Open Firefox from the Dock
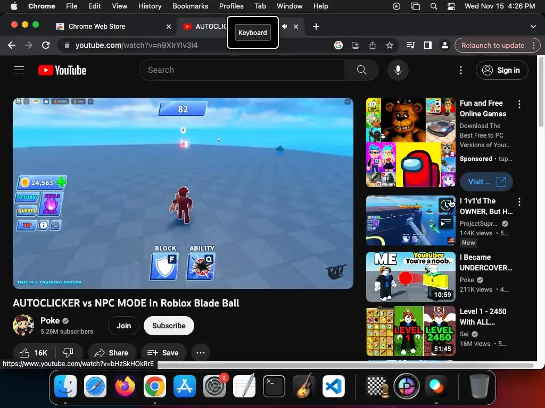545x408 pixels. point(125,386)
